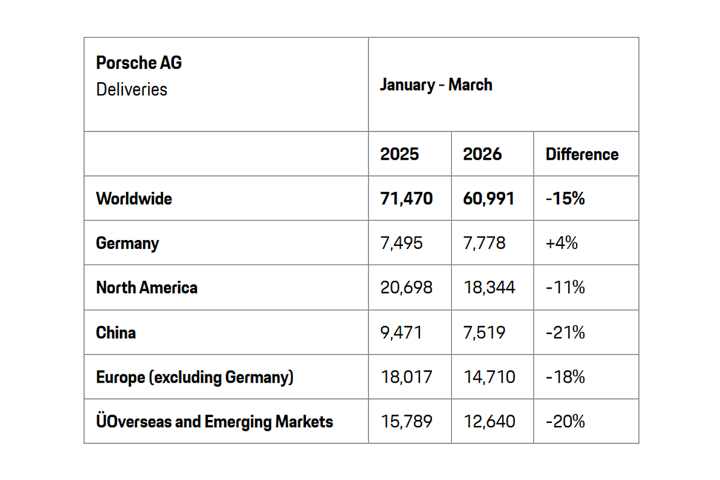720x480 pixels.
Task: Click the China row label
Action: click(116, 332)
